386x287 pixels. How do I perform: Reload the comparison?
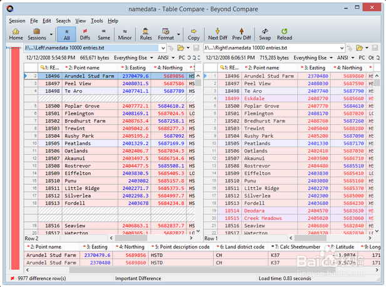pyautogui.click(x=284, y=34)
